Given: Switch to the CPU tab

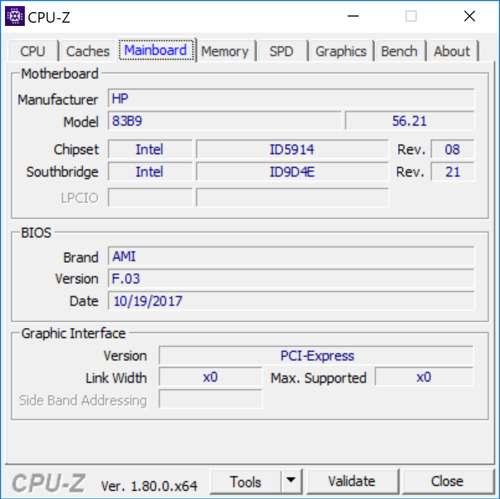Looking at the screenshot, I should (33, 51).
